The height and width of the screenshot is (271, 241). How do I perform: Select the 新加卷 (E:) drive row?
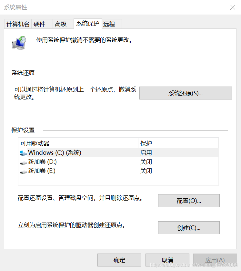tap(118, 171)
